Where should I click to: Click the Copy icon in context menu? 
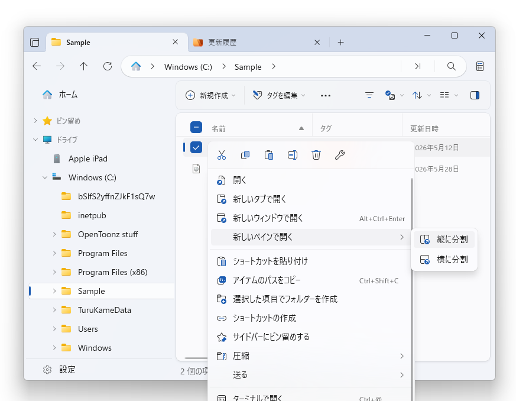pyautogui.click(x=245, y=155)
